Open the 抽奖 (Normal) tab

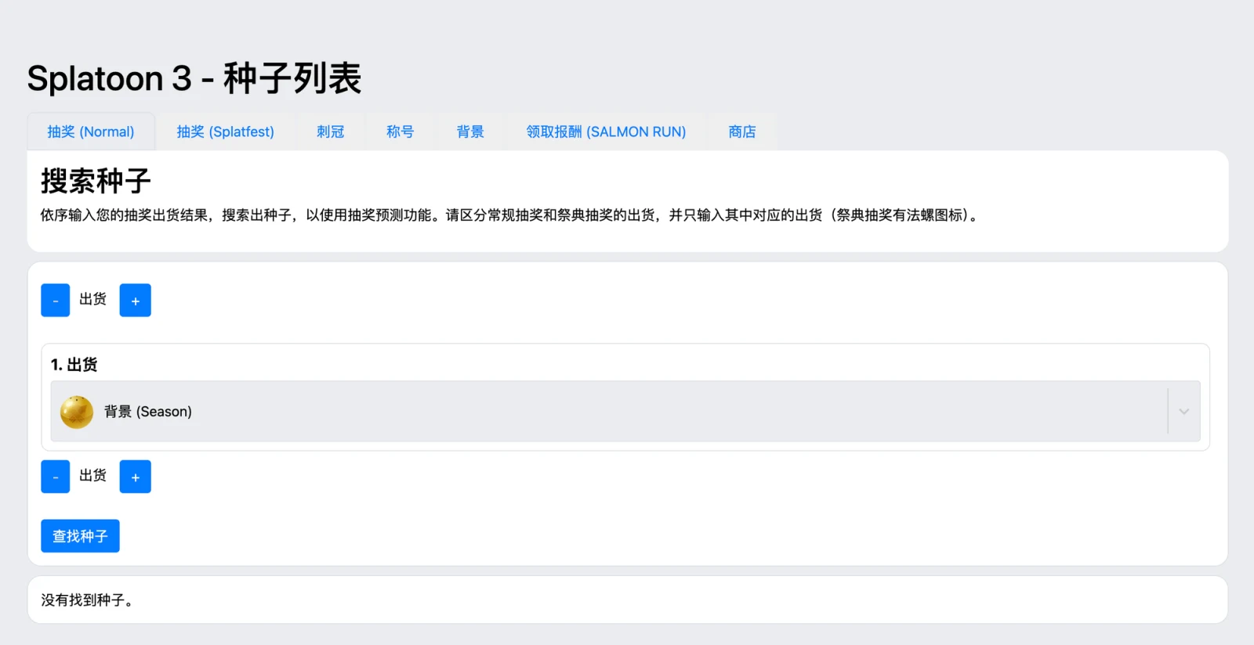[x=91, y=132]
